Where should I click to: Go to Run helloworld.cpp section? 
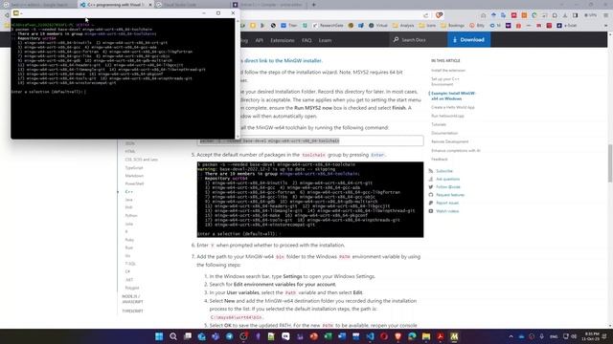point(447,116)
